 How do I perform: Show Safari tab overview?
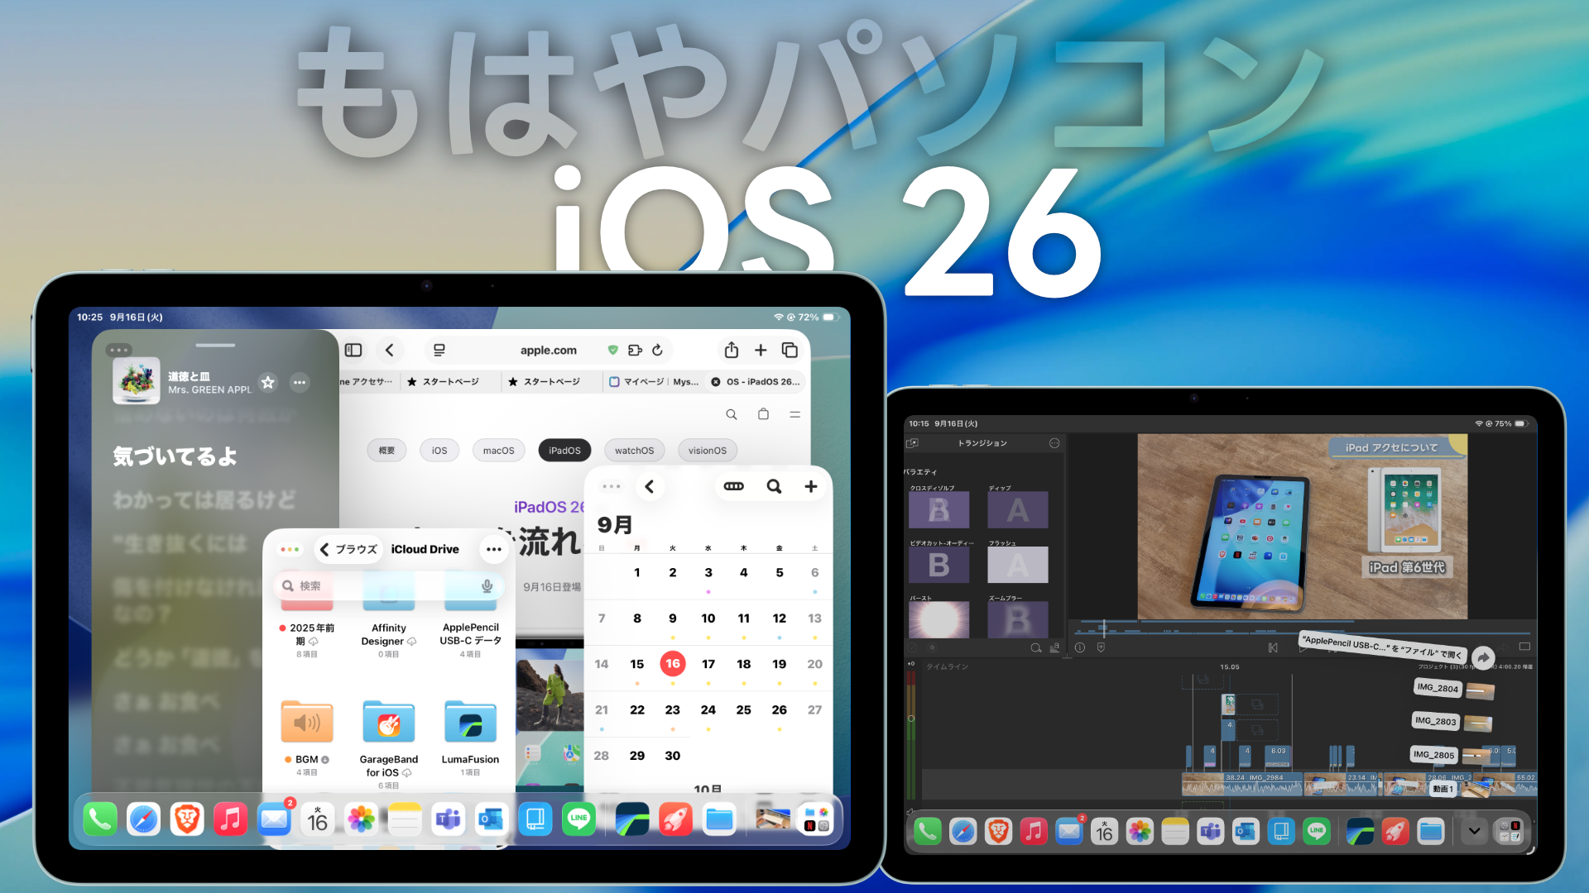(x=790, y=350)
